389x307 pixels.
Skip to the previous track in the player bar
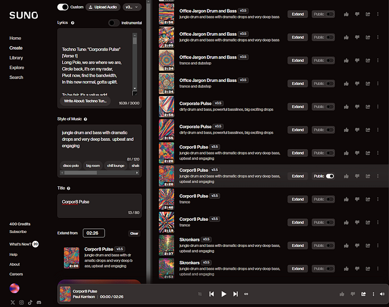(212, 294)
